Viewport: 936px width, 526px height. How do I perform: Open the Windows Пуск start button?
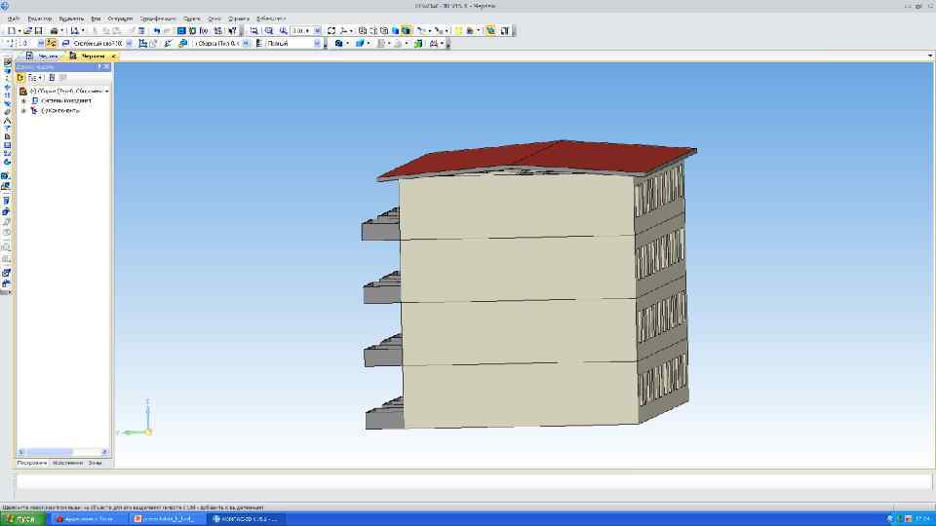point(22,519)
